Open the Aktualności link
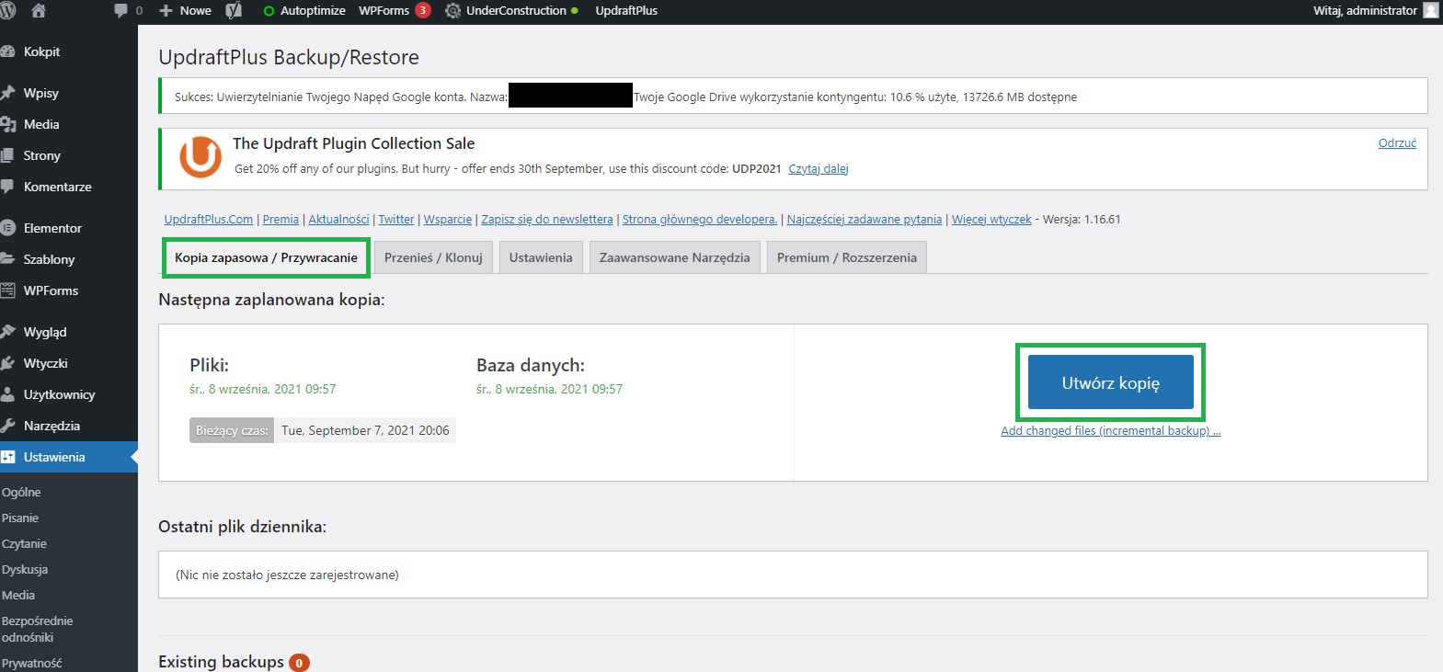 [338, 220]
